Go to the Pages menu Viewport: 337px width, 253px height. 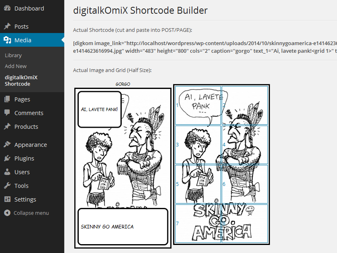point(22,99)
